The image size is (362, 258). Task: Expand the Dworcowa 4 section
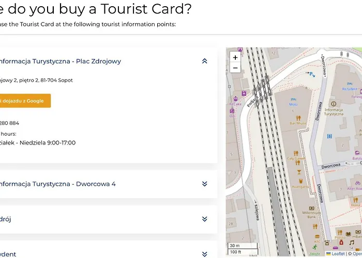coord(204,184)
